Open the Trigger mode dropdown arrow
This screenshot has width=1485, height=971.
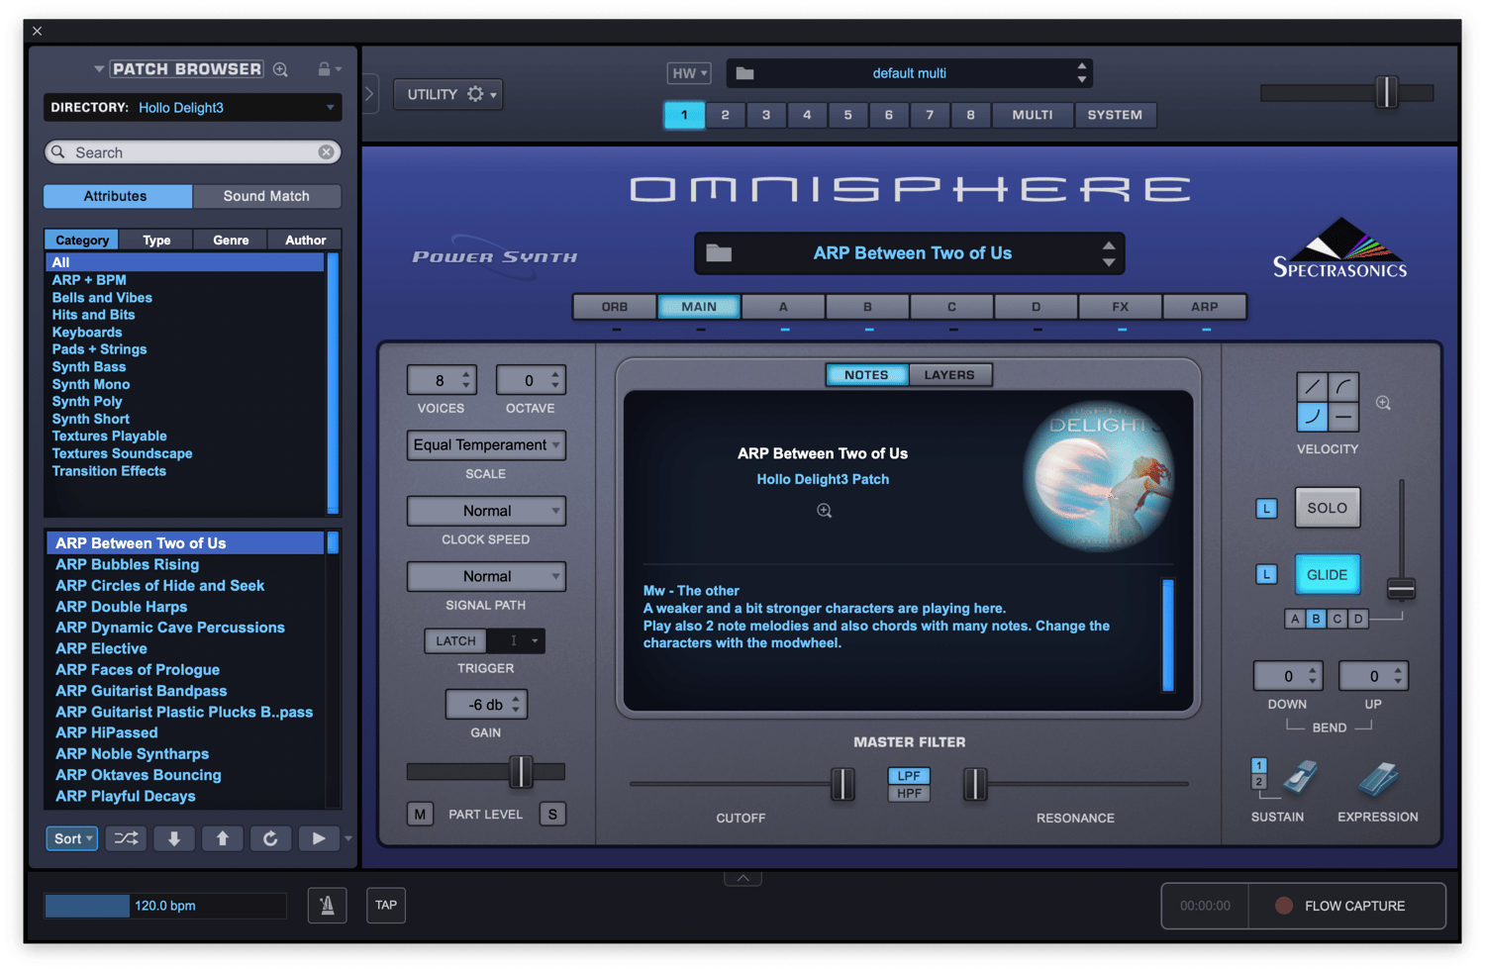point(535,640)
